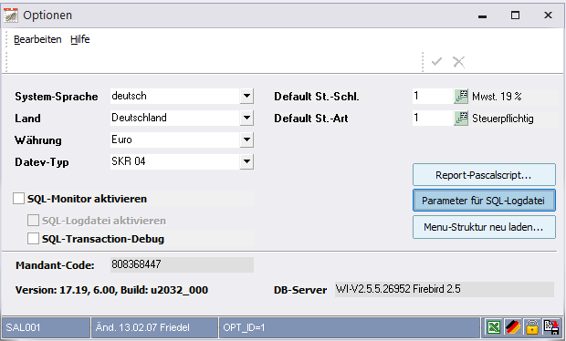Click the padlock icon in status bar
Viewport: 566px width, 341px height.
pos(532,327)
